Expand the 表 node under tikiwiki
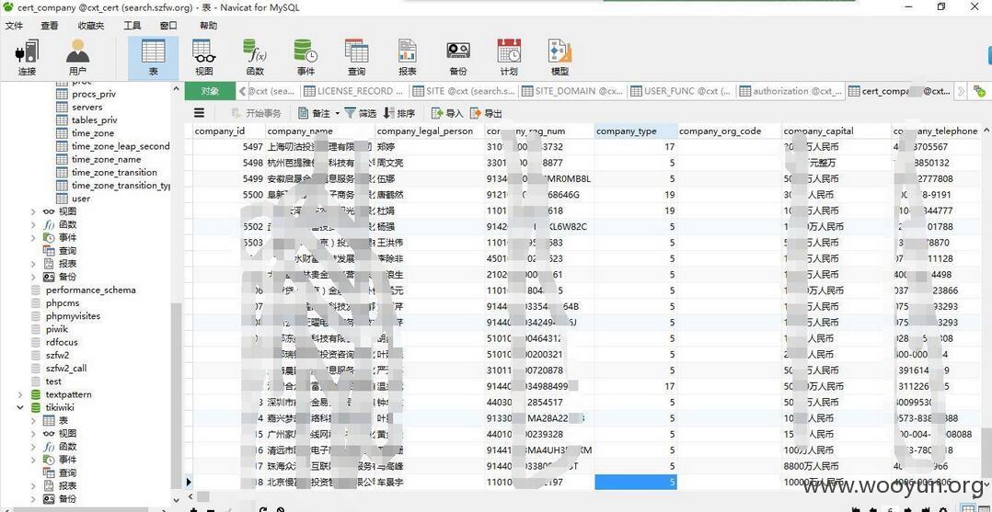 coord(33,420)
